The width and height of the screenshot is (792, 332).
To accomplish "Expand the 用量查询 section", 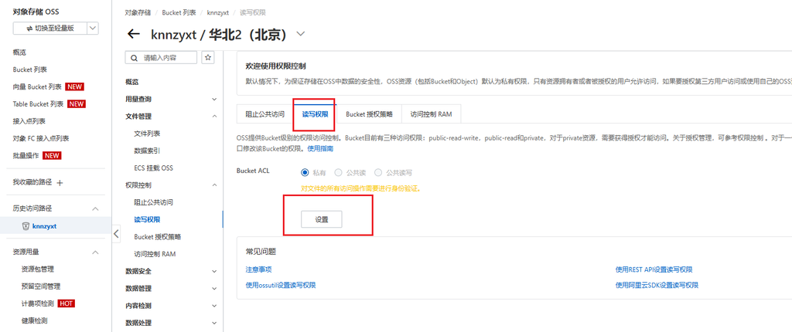I will coord(214,100).
